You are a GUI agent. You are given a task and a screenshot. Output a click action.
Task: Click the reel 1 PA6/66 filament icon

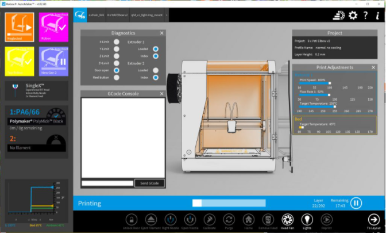56,113
